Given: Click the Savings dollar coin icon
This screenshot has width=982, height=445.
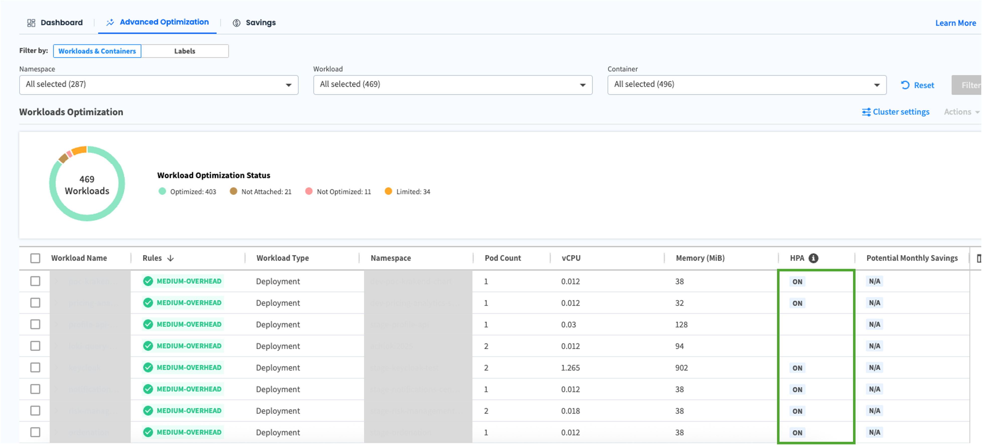Looking at the screenshot, I should pos(236,23).
